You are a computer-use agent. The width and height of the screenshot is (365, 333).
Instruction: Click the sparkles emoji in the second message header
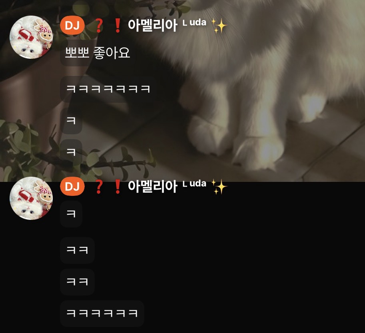[x=219, y=187]
